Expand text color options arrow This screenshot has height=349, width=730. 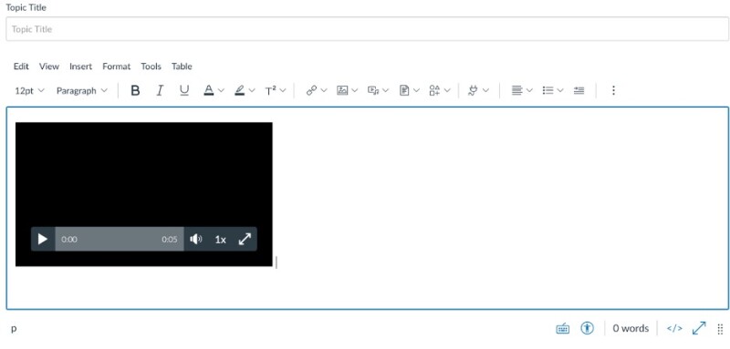pyautogui.click(x=221, y=90)
